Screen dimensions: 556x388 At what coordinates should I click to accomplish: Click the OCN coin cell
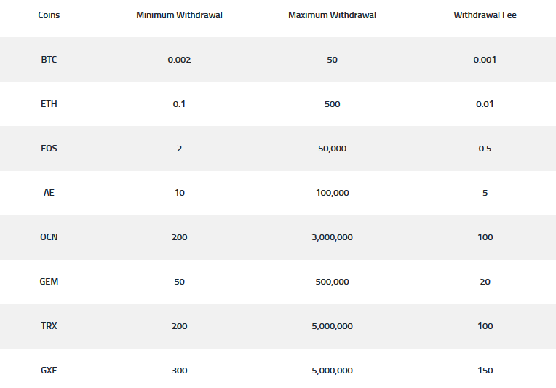click(49, 237)
